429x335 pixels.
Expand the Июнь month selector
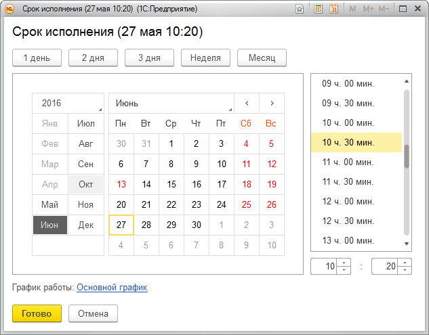pyautogui.click(x=171, y=104)
